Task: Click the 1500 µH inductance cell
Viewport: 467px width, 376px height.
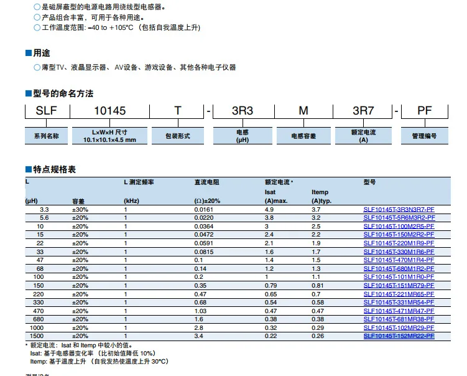Action: click(x=36, y=336)
